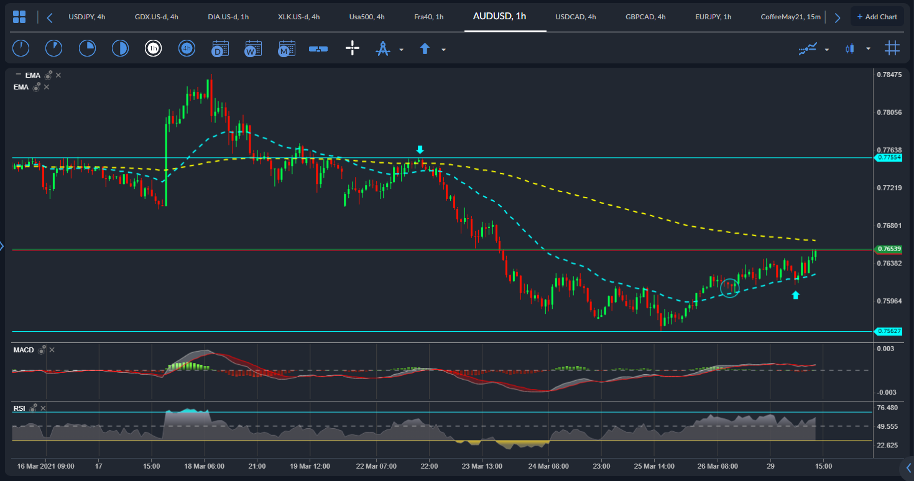Open the RSI indicator settings gear
The height and width of the screenshot is (481, 914).
coord(34,408)
